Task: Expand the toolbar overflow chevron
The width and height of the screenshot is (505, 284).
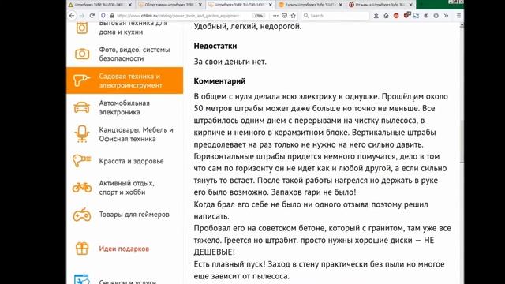Action: 446,16
